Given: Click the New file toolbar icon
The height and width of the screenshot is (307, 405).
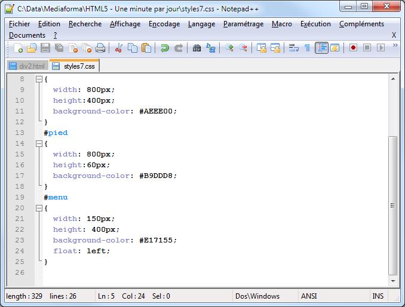Looking at the screenshot, I should click(x=19, y=48).
